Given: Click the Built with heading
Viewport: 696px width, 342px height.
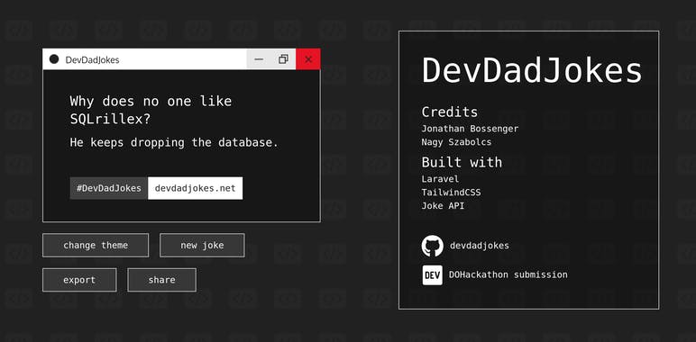Looking at the screenshot, I should pyautogui.click(x=462, y=162).
